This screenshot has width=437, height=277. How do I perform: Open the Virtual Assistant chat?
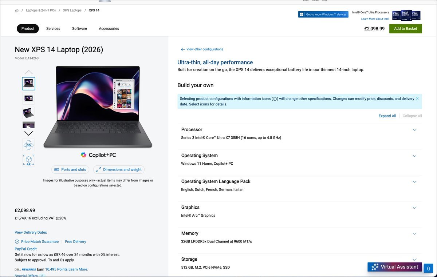coord(395,267)
